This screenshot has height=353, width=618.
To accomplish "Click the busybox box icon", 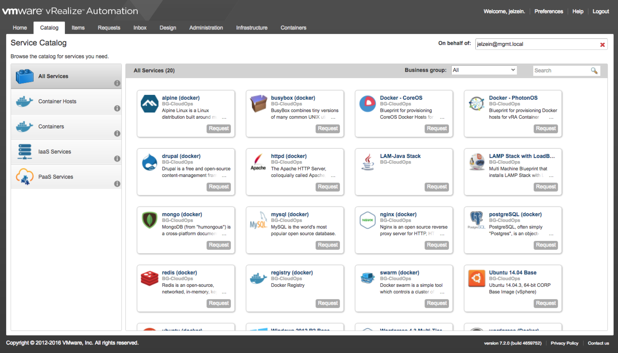I will pos(258,104).
